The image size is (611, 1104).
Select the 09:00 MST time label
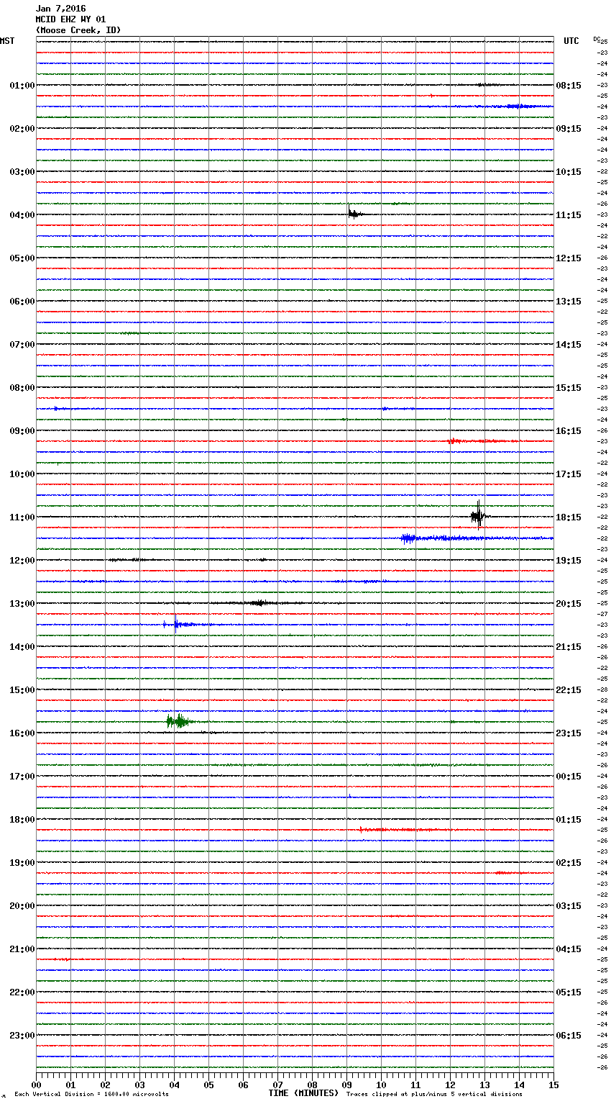(x=22, y=431)
